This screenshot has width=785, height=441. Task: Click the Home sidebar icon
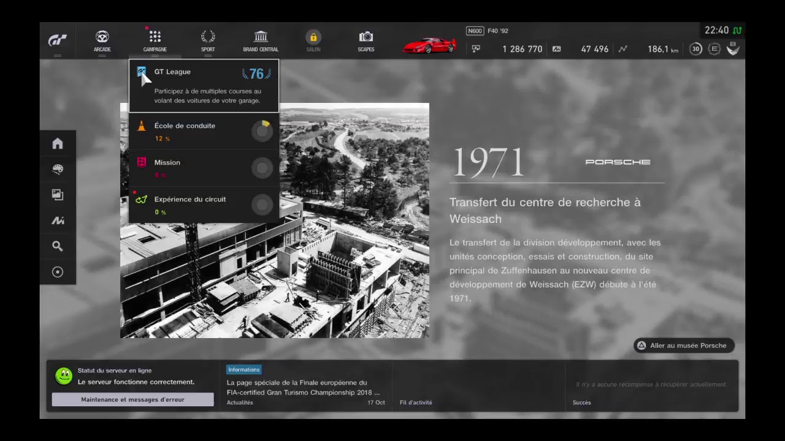(x=58, y=143)
